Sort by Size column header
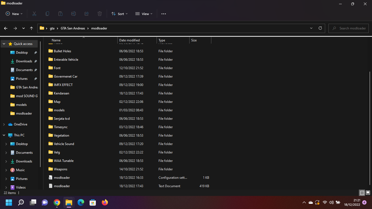This screenshot has height=209, width=372. click(x=200, y=40)
